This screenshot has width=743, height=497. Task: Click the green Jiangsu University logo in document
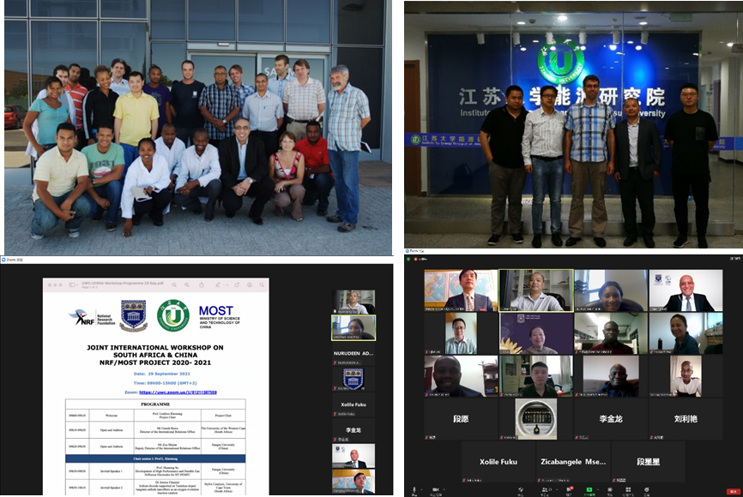[x=173, y=315]
